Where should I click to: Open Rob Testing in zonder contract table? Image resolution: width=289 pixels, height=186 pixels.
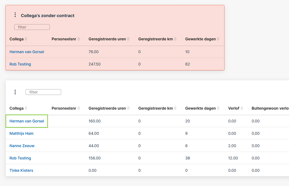[x=20, y=64]
